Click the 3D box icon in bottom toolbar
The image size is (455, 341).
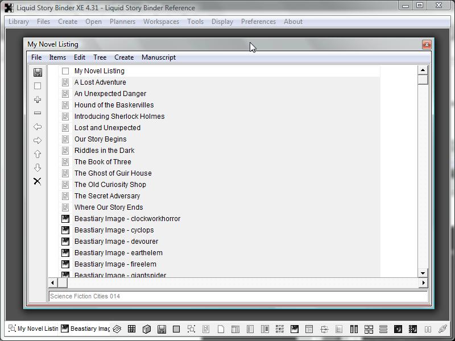coord(146,328)
